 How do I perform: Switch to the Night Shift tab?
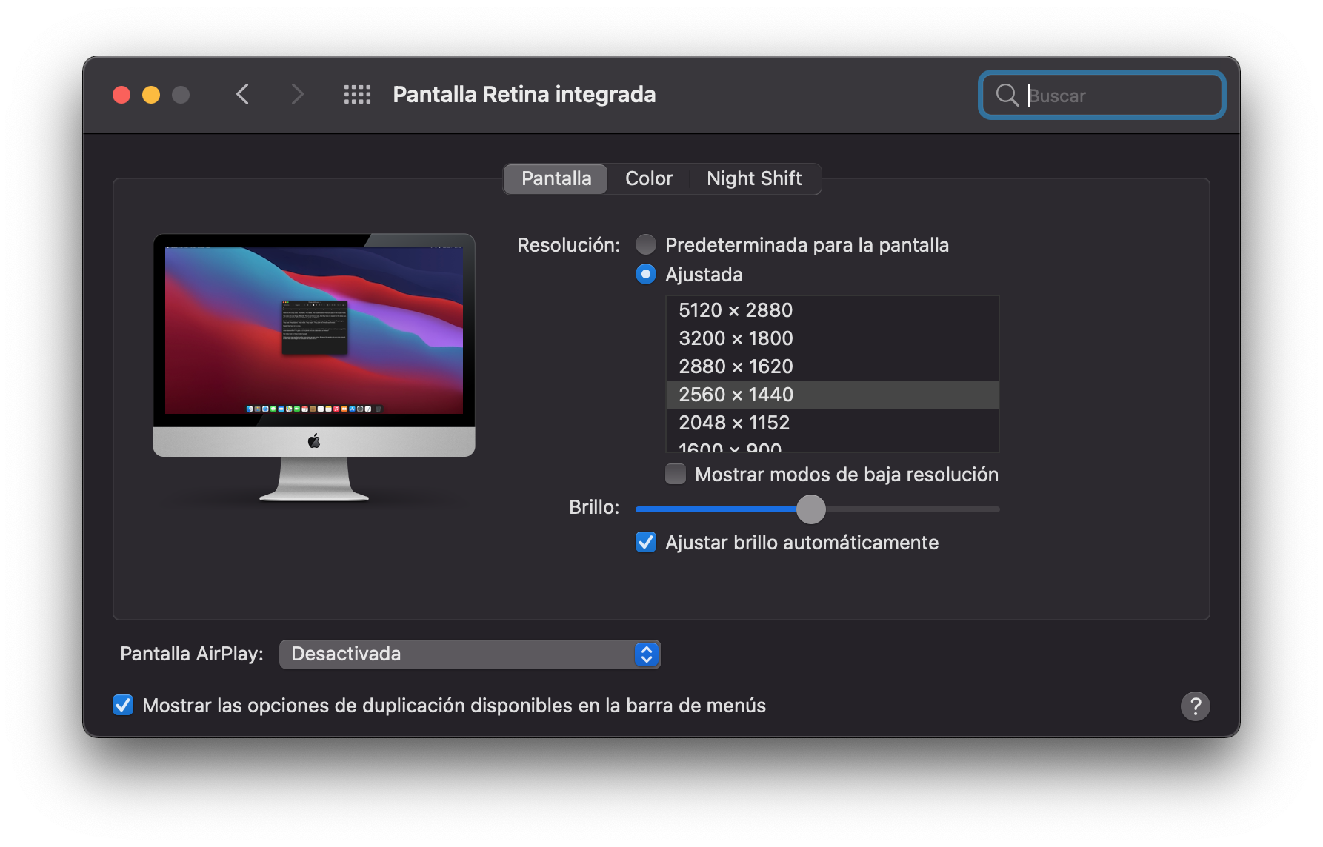(753, 178)
